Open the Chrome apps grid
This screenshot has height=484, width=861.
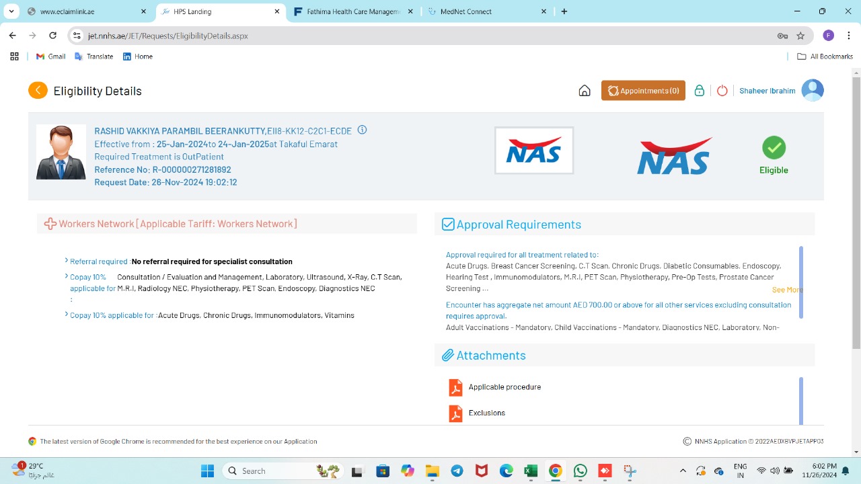pyautogui.click(x=14, y=56)
